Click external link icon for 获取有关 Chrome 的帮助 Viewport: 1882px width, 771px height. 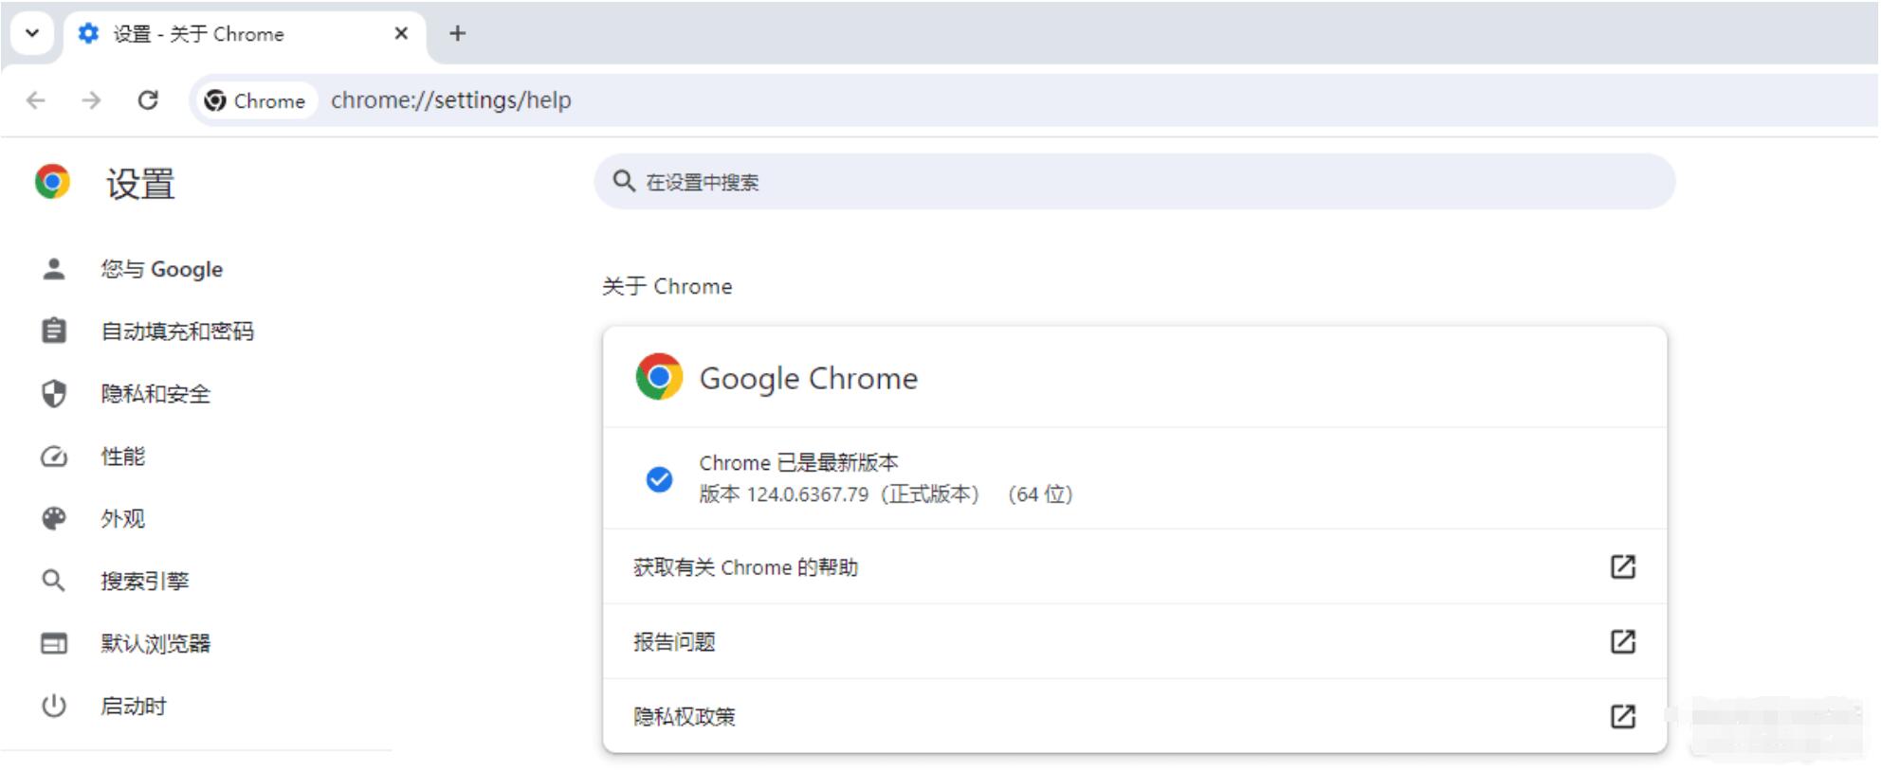pos(1623,566)
